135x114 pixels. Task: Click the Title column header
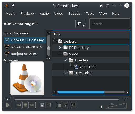coord(91,34)
